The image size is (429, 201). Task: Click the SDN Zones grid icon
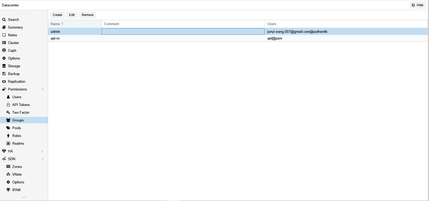[x=8, y=167]
